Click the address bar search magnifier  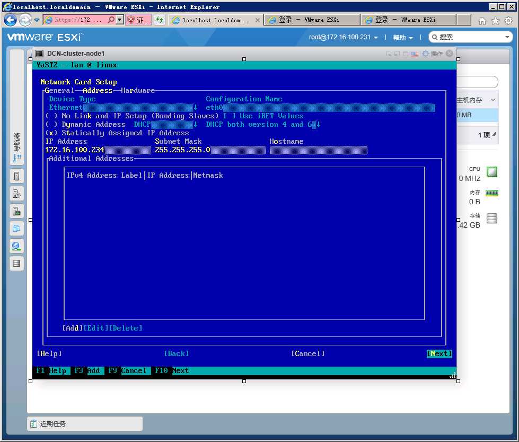coord(111,20)
